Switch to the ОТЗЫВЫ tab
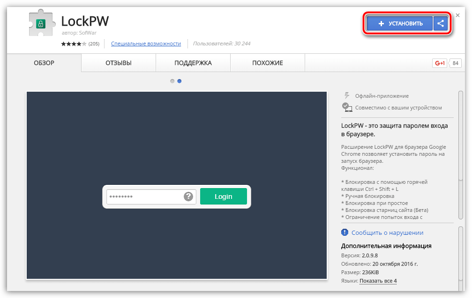This screenshot has height=298, width=472. [119, 63]
